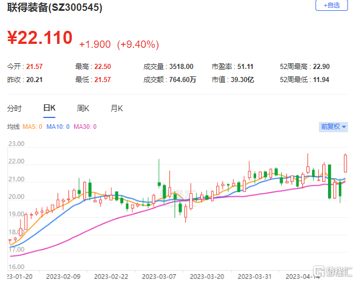Click the 2023-03-20 date axis label
The height and width of the screenshot is (281, 356).
[207, 276]
